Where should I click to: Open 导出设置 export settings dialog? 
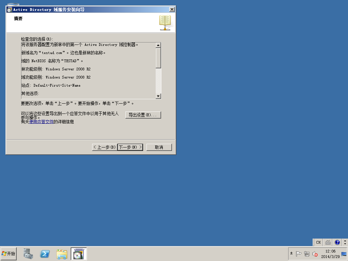pos(143,115)
